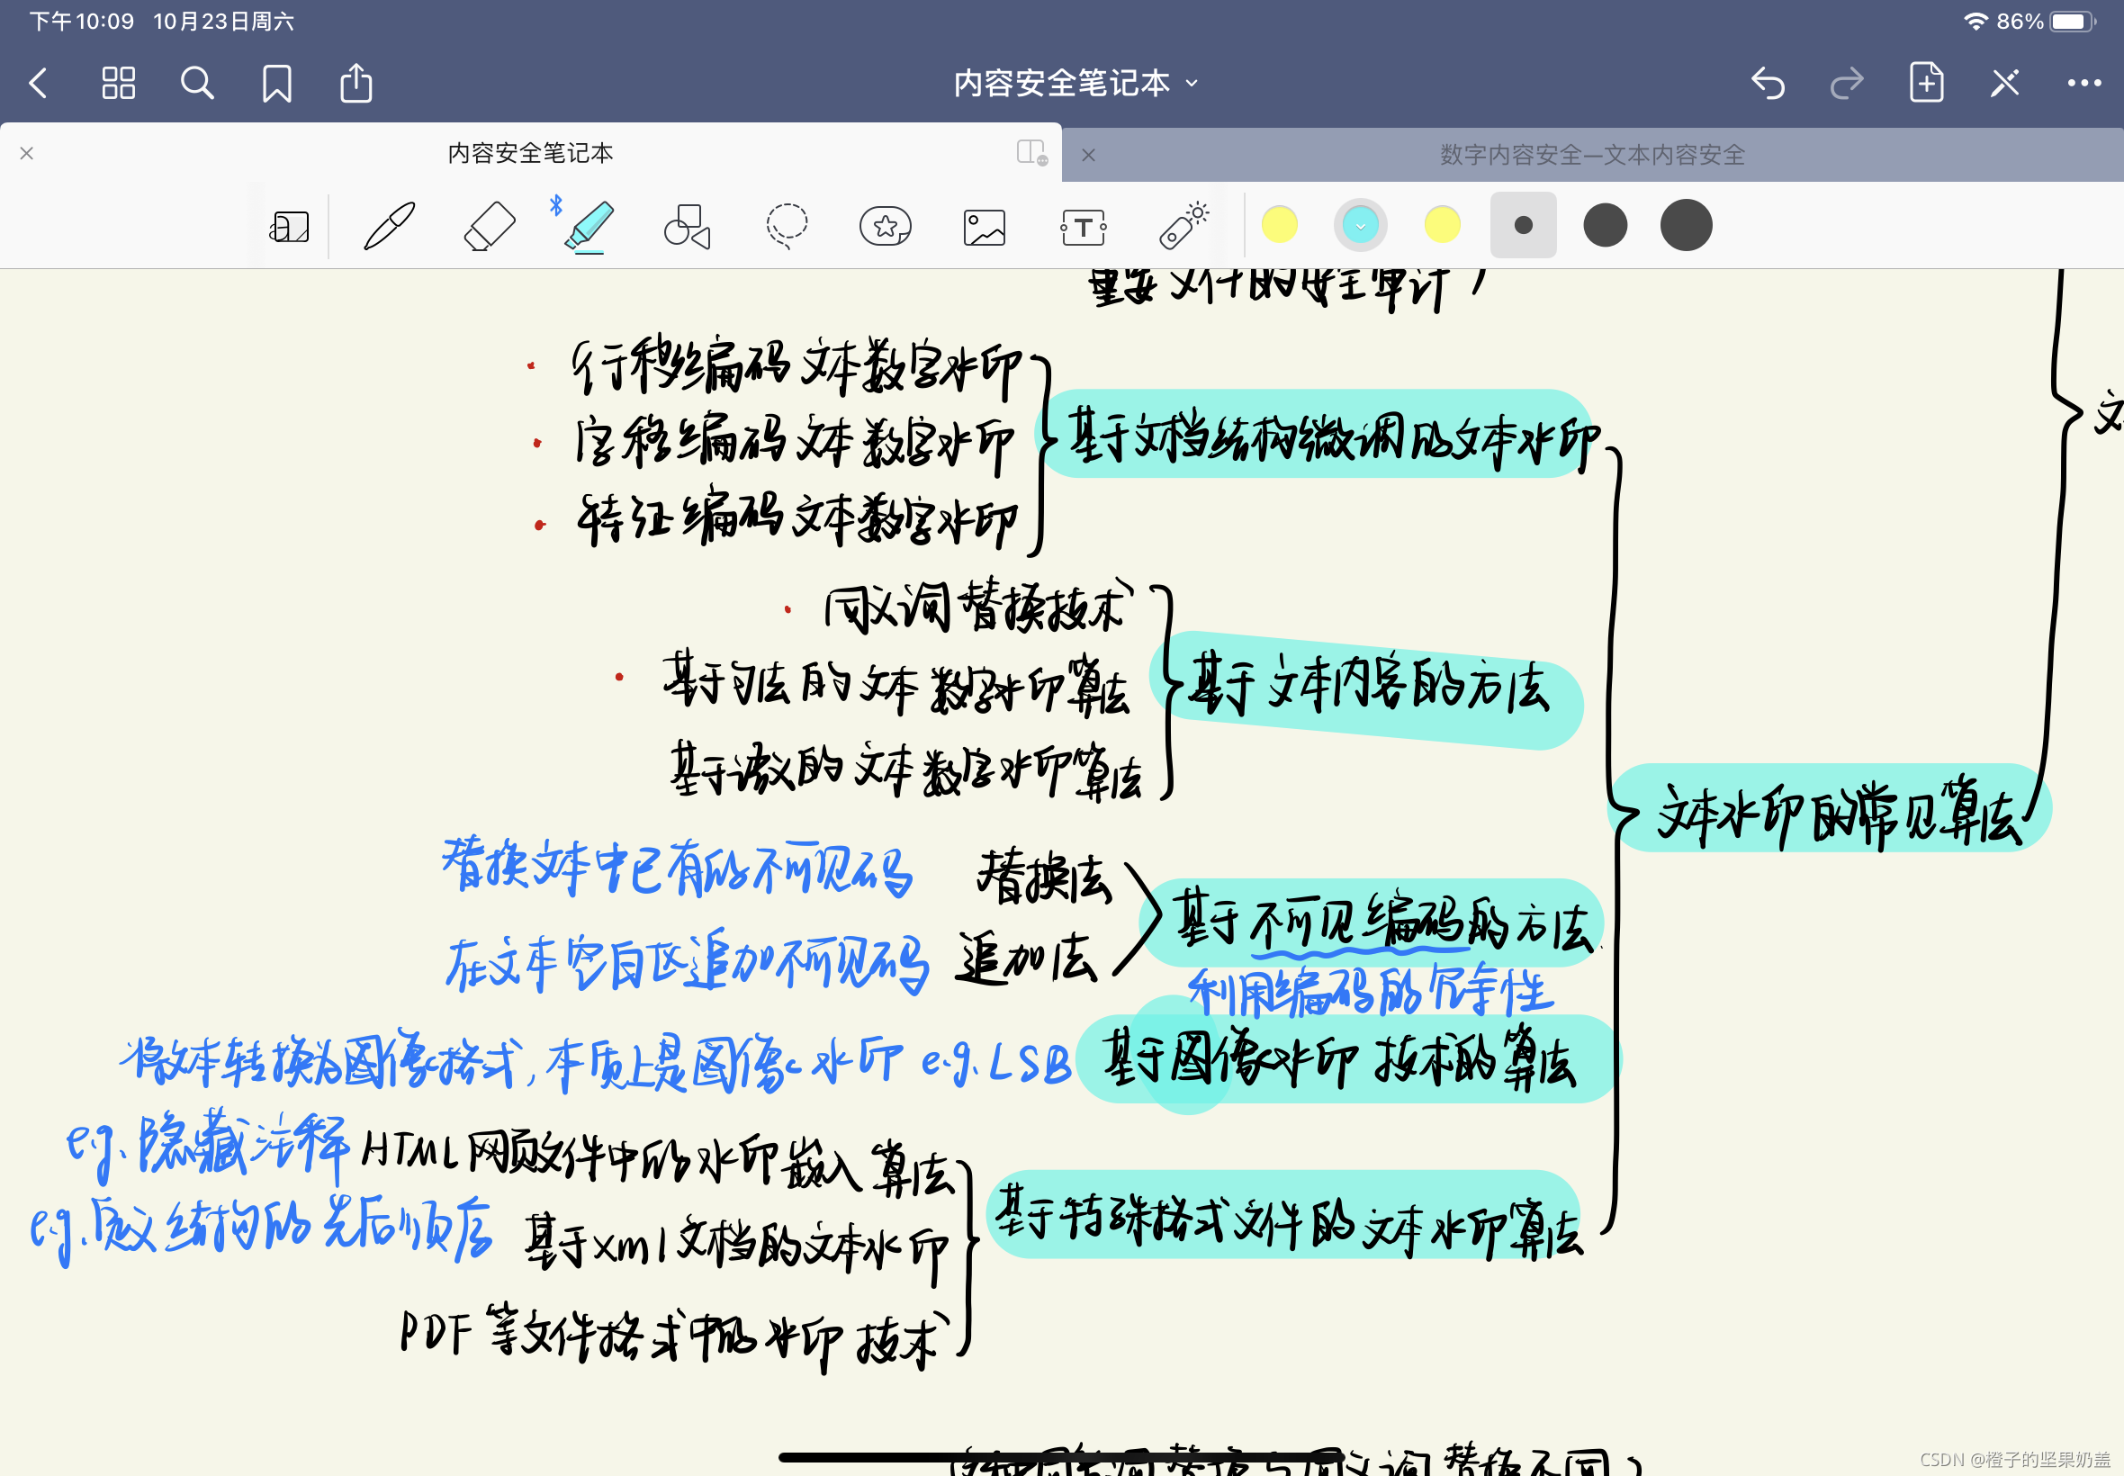This screenshot has height=1476, width=2124.
Task: Bookmark the current page
Action: point(276,83)
